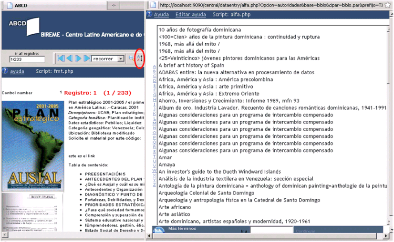The image size is (394, 242).
Task: Click the Plan estratégico cover thumbnail
Action: point(33,147)
